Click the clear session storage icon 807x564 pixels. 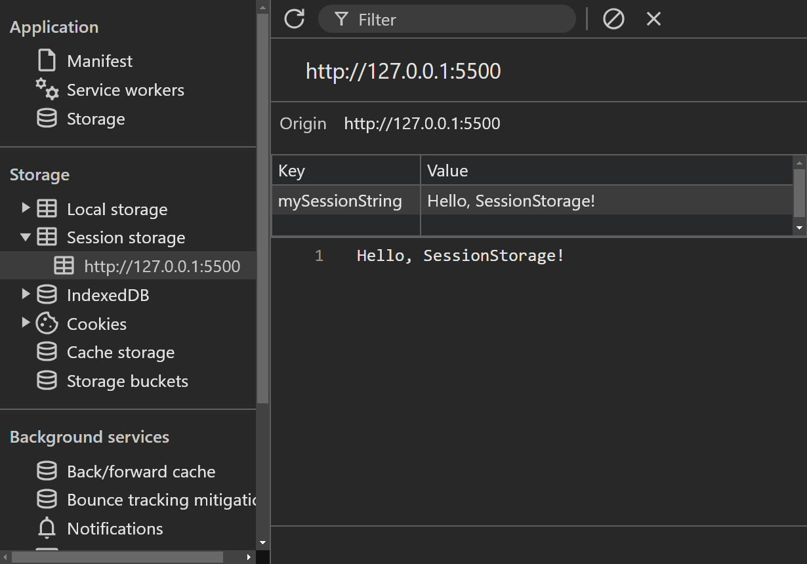click(613, 19)
